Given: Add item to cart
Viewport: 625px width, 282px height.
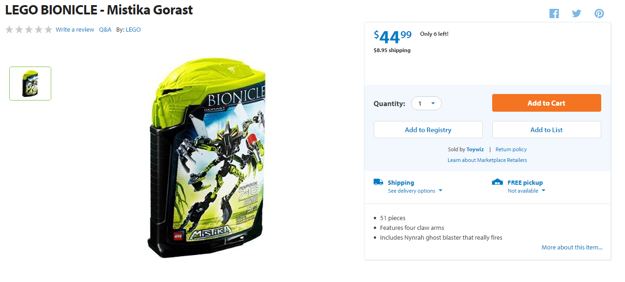Looking at the screenshot, I should (546, 103).
